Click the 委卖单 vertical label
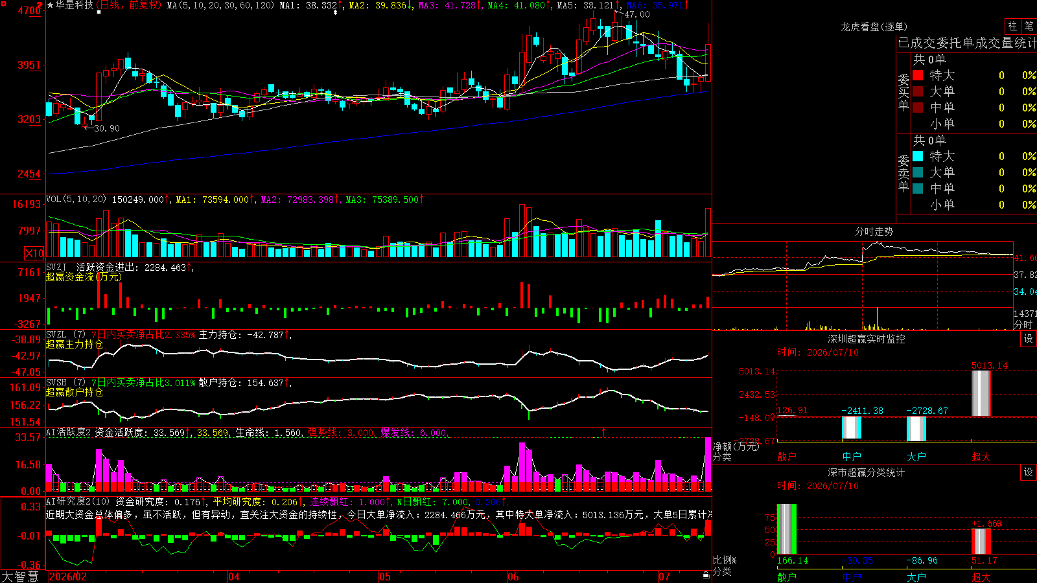This screenshot has width=1037, height=583. click(903, 173)
